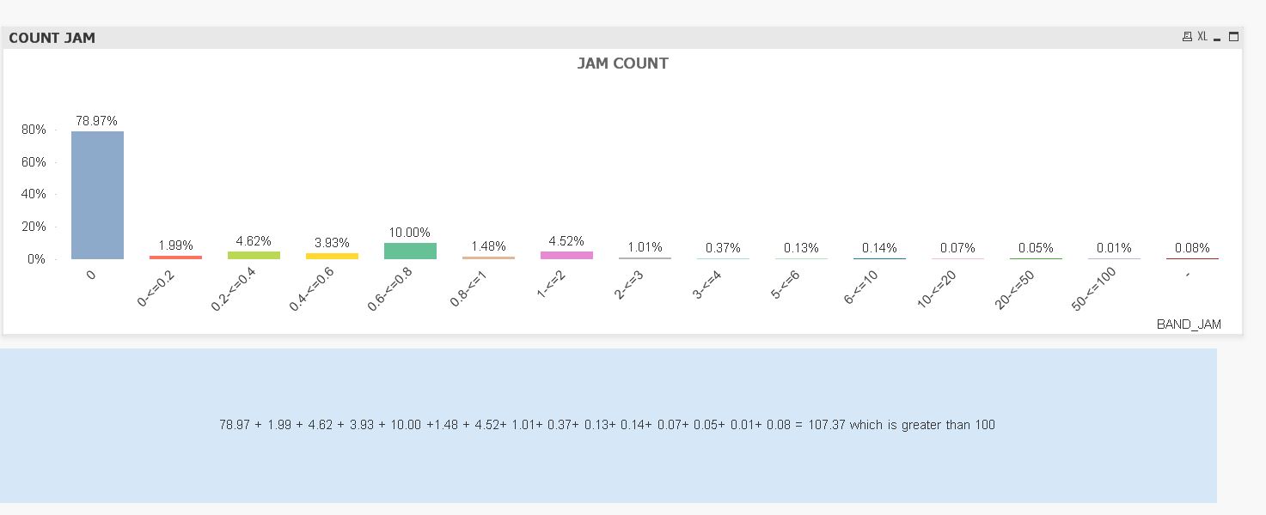Select the green 0.6-<=0.8 bar
Screen dimensions: 1266x515
(x=410, y=251)
